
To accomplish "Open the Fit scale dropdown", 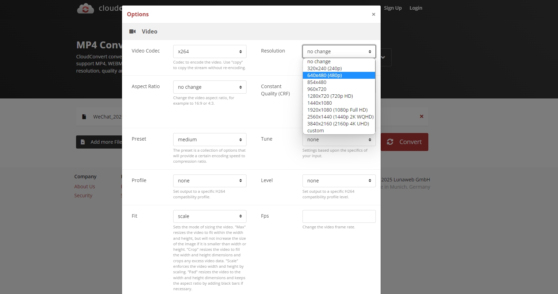I will point(210,216).
